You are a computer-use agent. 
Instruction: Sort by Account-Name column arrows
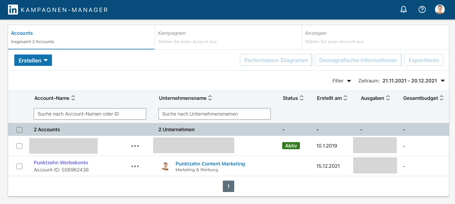click(x=73, y=98)
